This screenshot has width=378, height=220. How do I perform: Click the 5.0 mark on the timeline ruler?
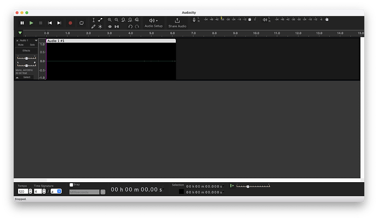tap(151, 33)
